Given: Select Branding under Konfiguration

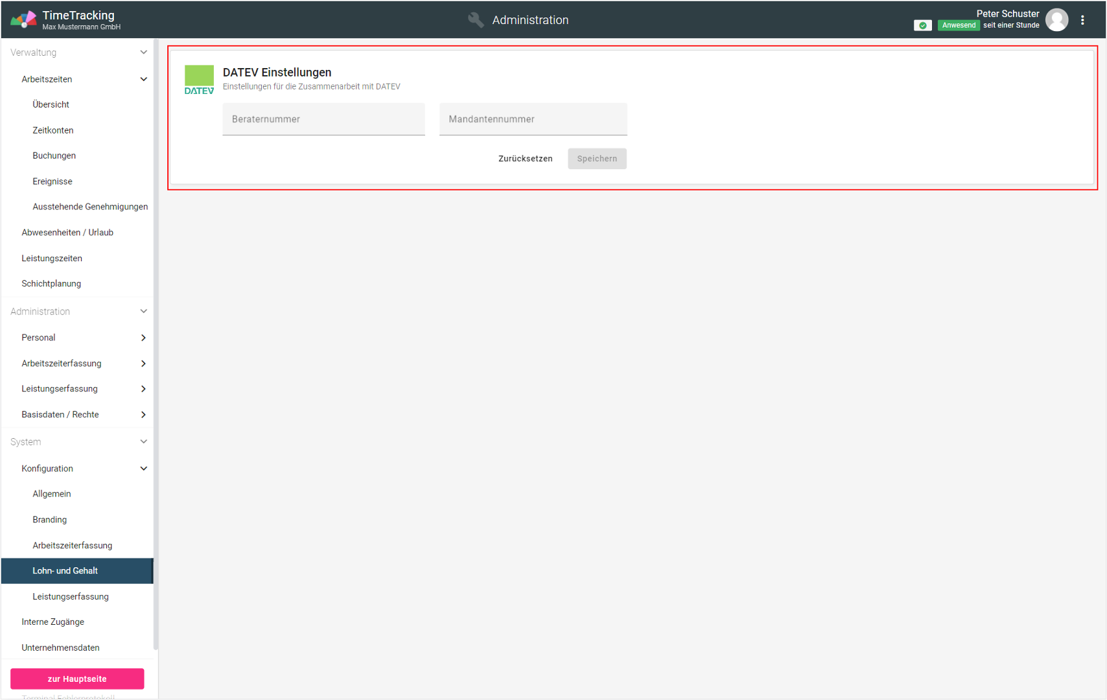Looking at the screenshot, I should pos(50,520).
